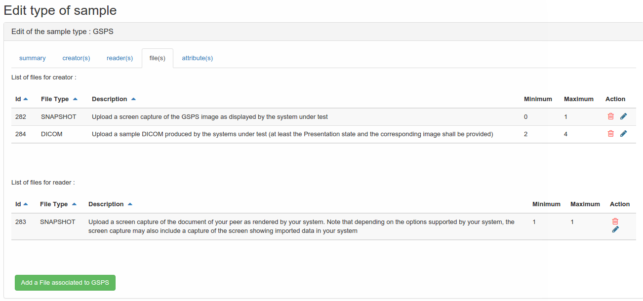This screenshot has height=301, width=643.
Task: Select the file(s) tab
Action: point(157,58)
